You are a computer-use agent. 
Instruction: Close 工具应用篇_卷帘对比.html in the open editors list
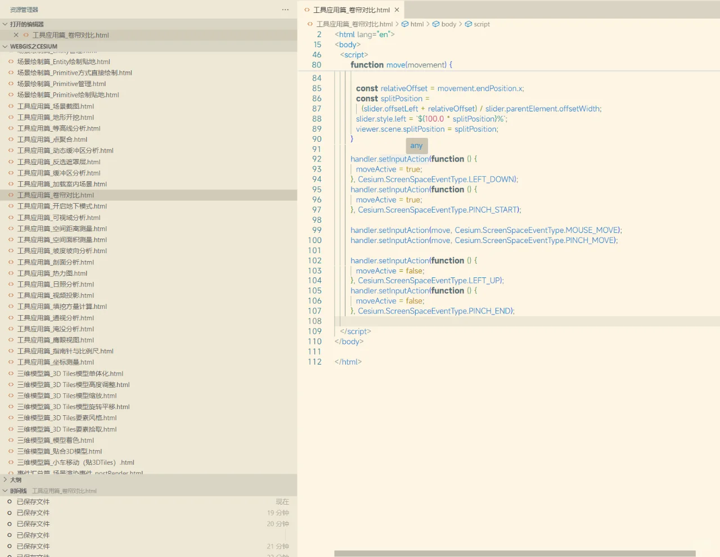pos(16,35)
